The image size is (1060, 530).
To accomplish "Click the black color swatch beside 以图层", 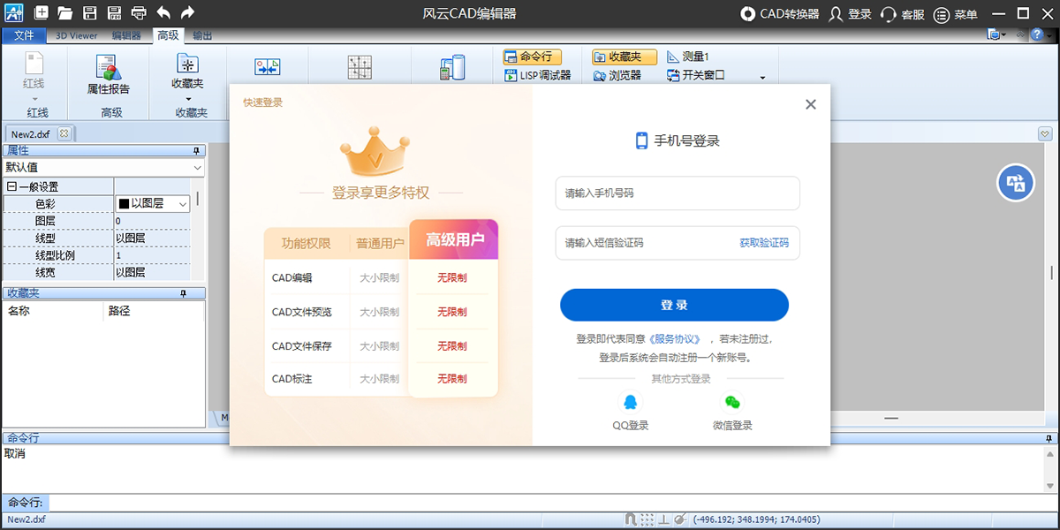I will (124, 204).
